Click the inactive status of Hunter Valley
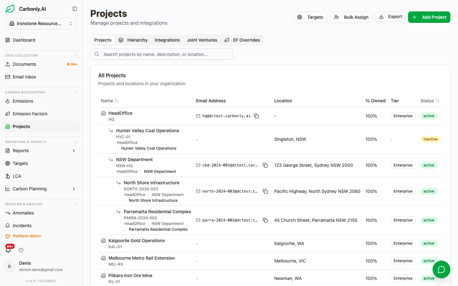 click(x=430, y=139)
